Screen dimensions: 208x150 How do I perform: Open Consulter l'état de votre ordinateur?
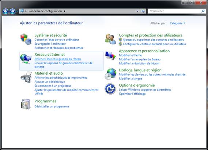57,40
